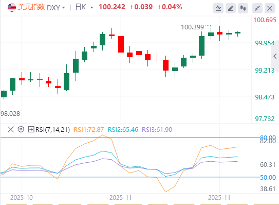Image resolution: width=279 pixels, height=205 pixels.
Task: Remove the RSI indicator panel
Action: [x=11, y=129]
